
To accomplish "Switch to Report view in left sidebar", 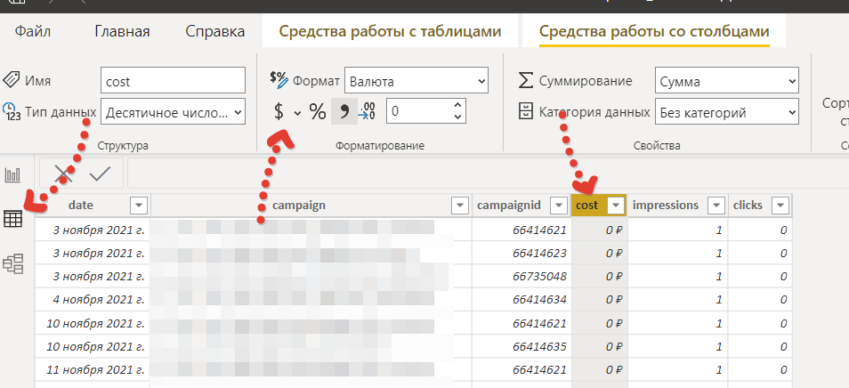I will (13, 174).
